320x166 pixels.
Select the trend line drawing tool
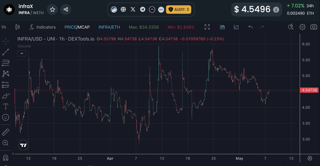(x=6, y=52)
